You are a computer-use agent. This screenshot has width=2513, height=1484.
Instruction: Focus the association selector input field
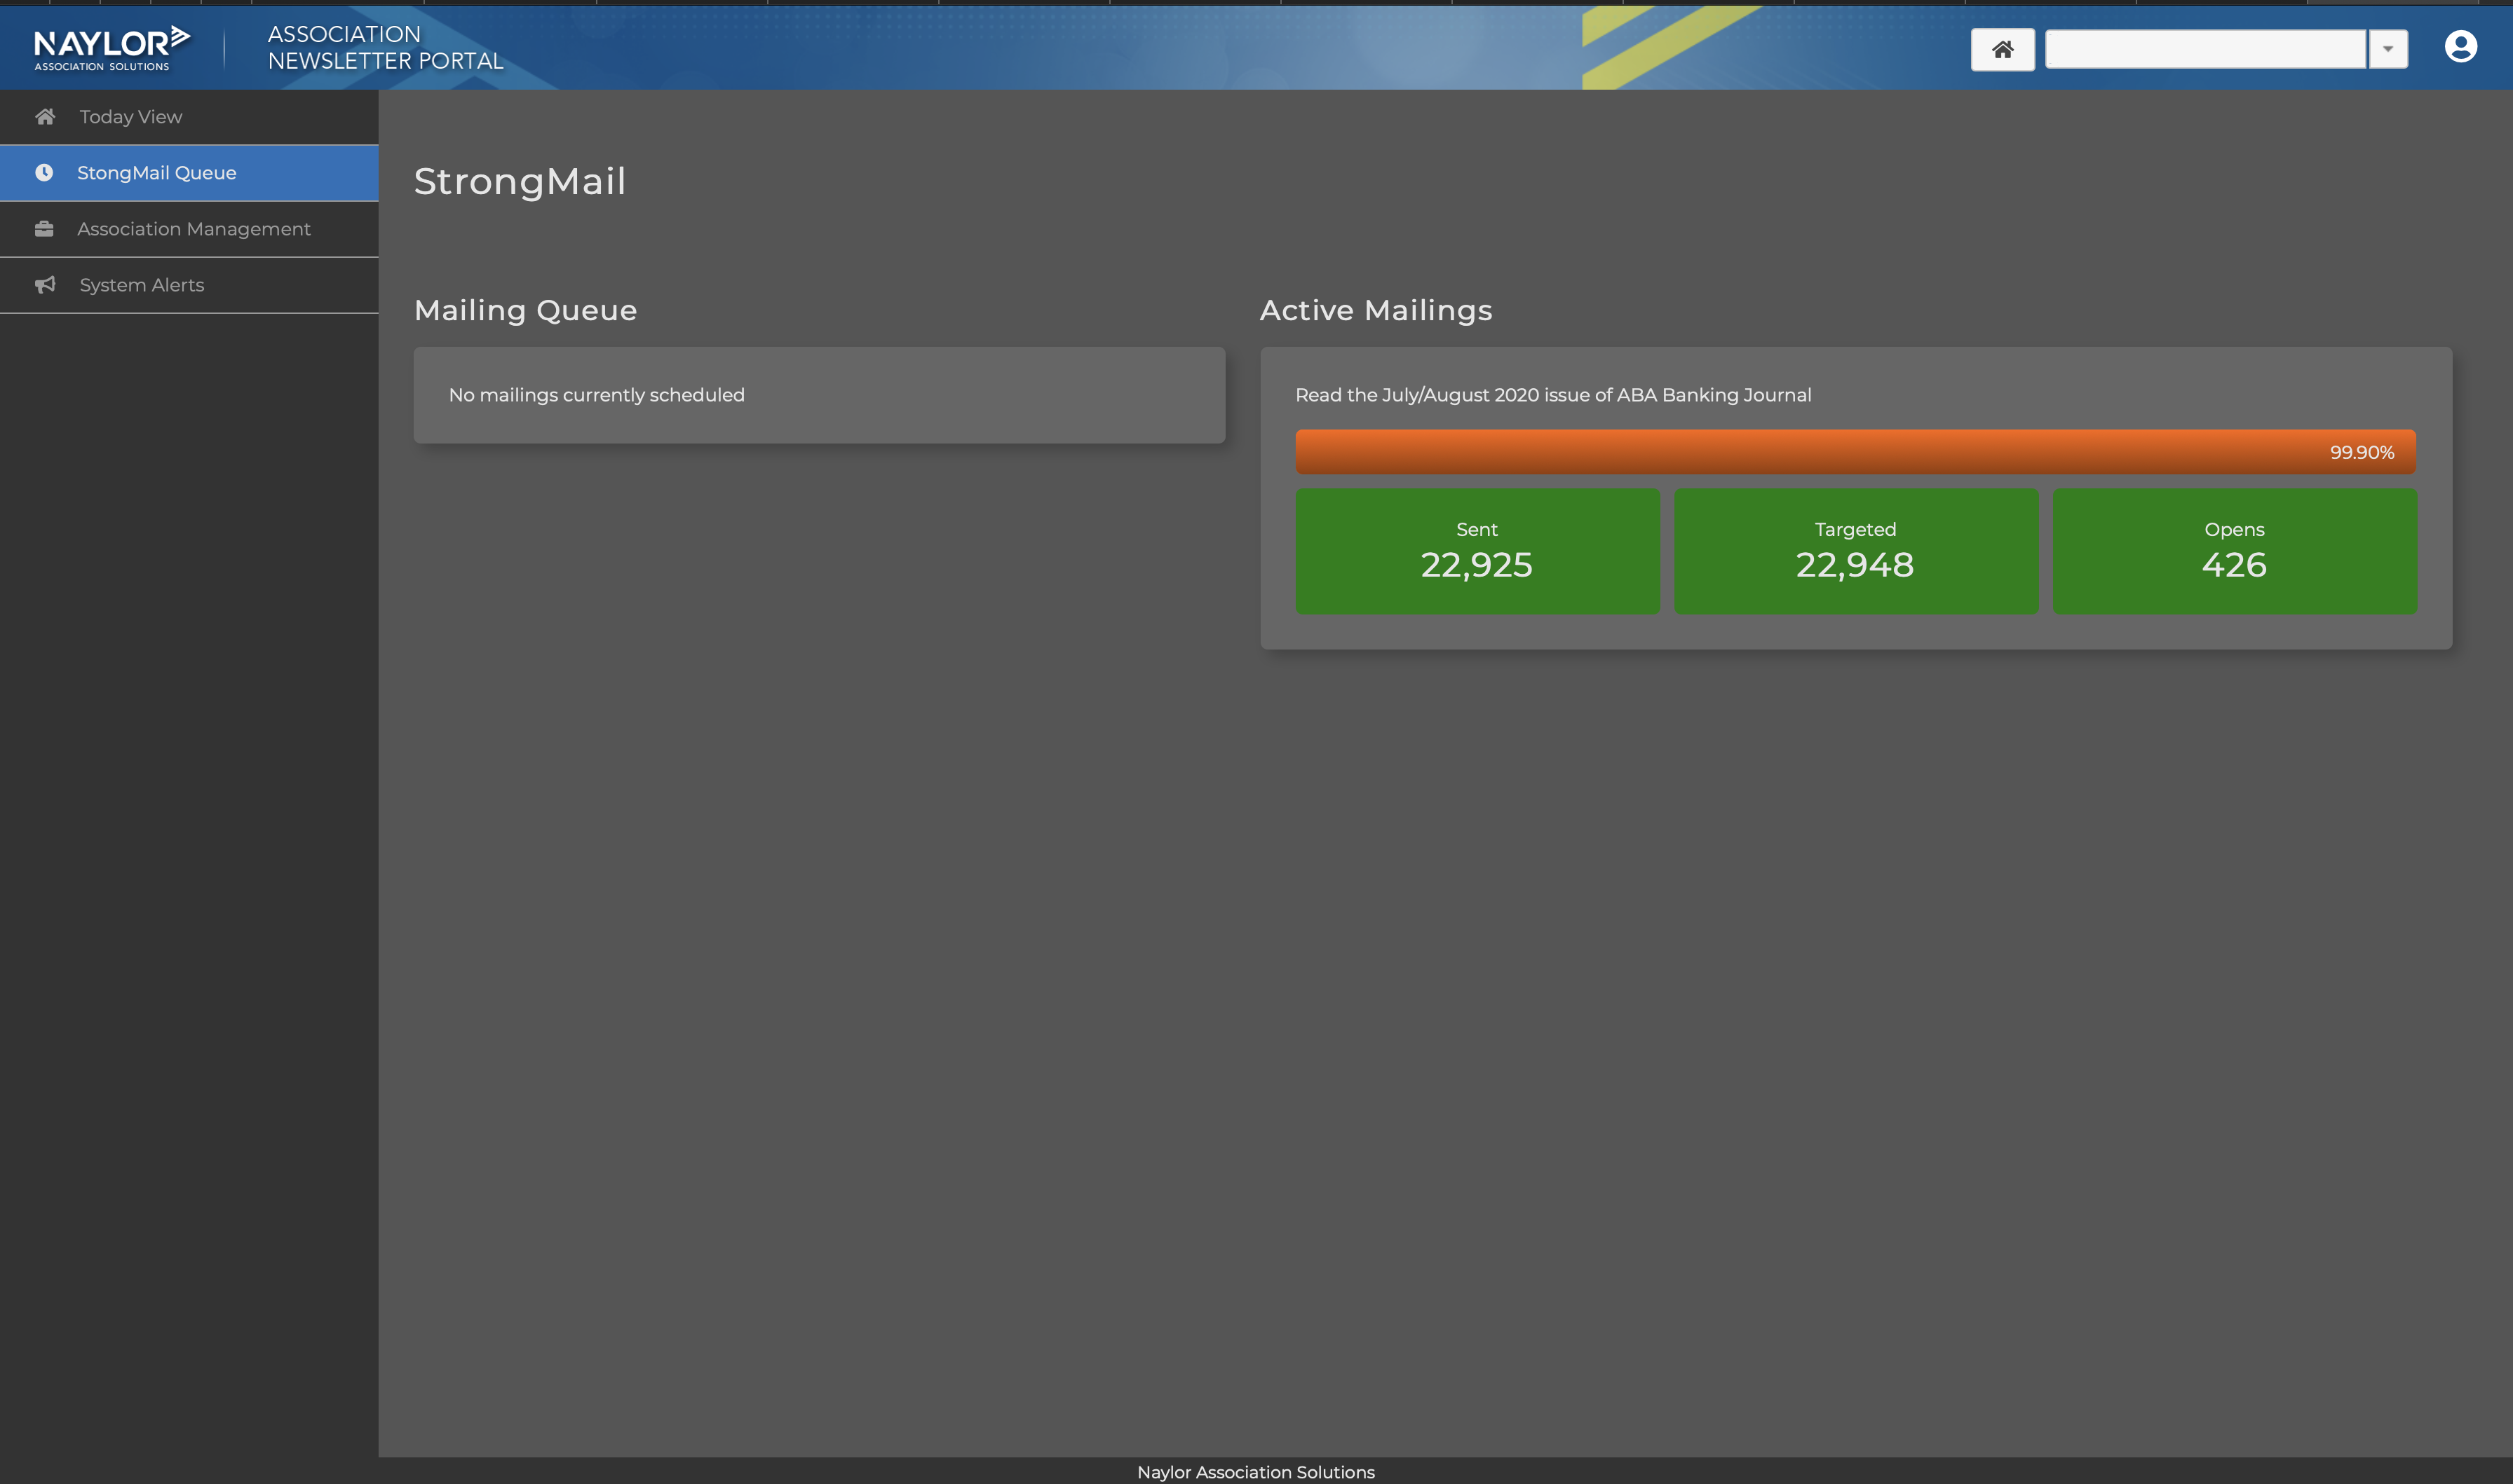click(x=2206, y=49)
